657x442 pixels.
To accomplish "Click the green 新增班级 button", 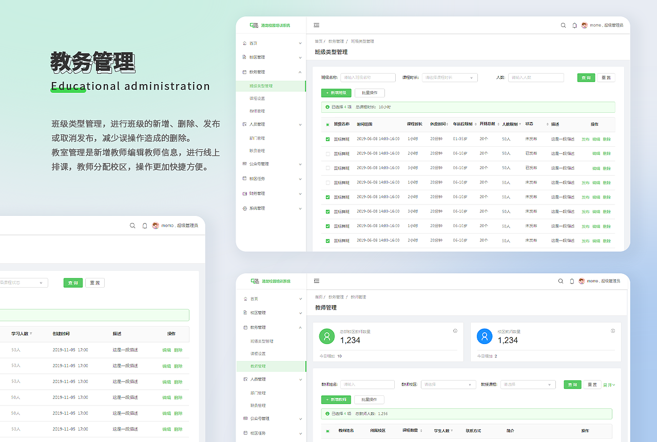I will [x=336, y=93].
